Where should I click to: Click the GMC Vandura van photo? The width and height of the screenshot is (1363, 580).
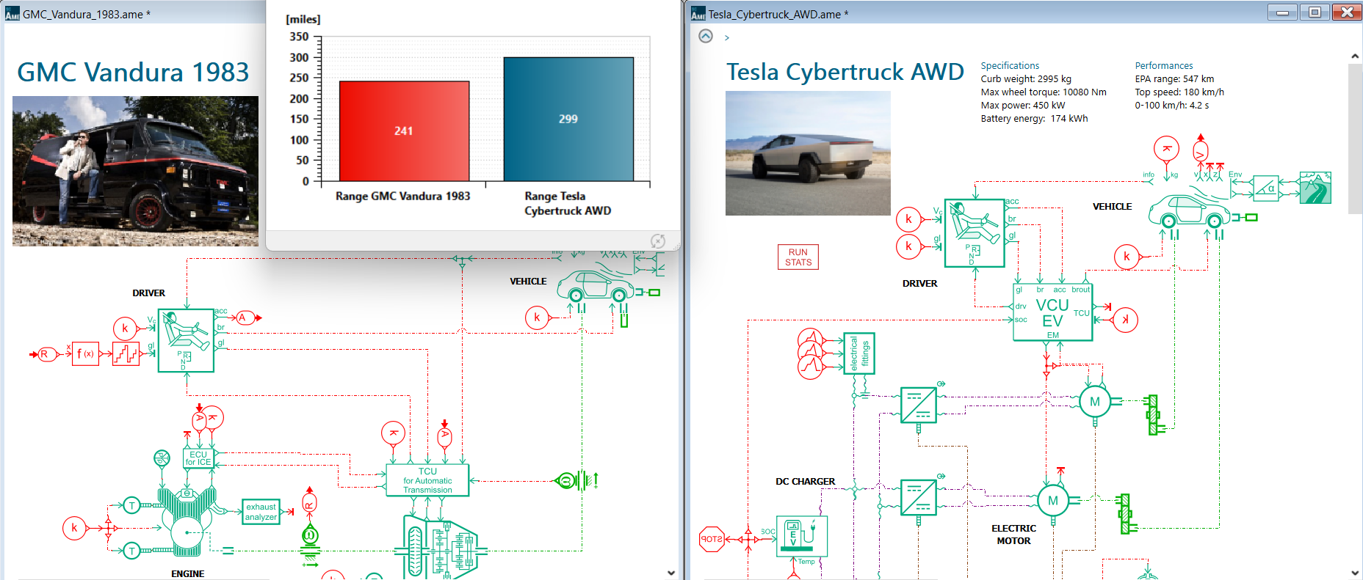click(135, 171)
